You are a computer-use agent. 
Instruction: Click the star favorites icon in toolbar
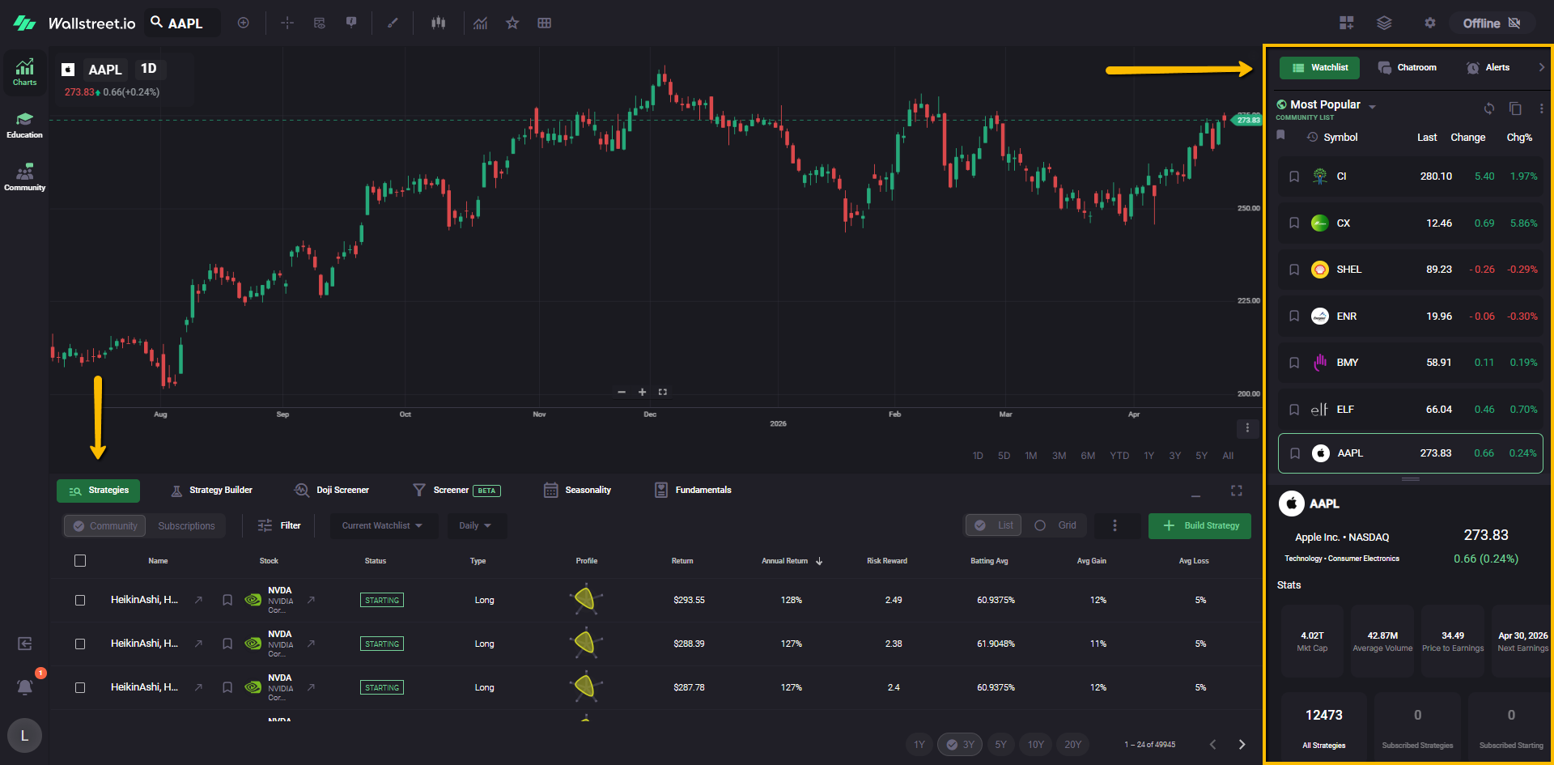[x=512, y=23]
